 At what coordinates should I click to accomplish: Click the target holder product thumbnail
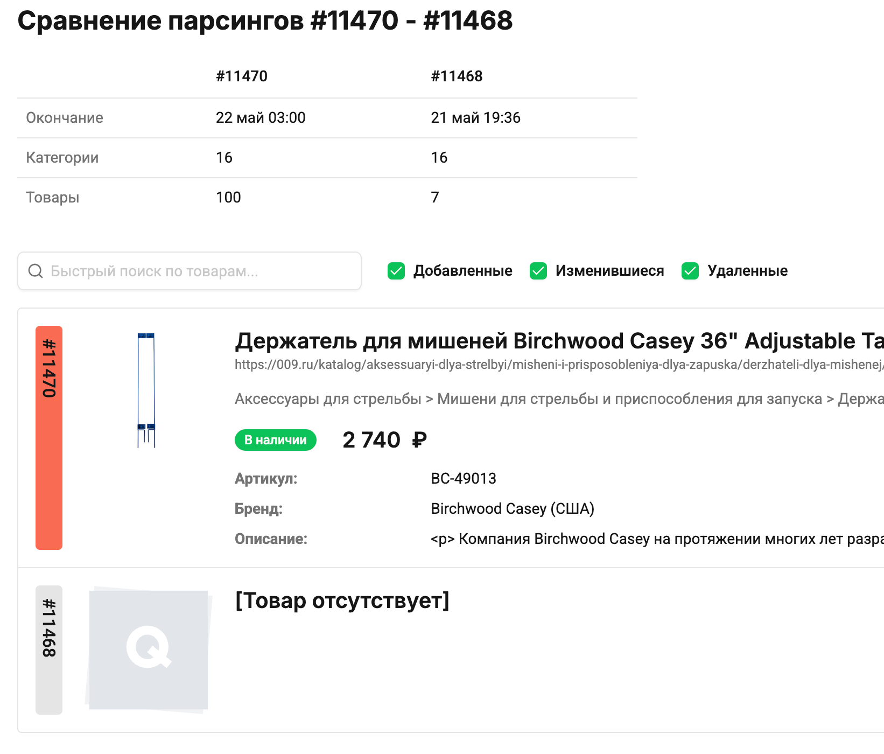tap(146, 390)
